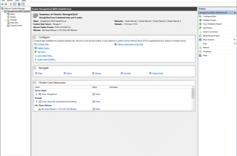Click Close Connection action
The height and width of the screenshot is (156, 237).
click(210, 32)
